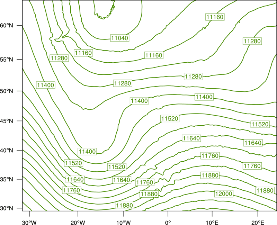Click the 11040 contour label
Viewport: 277px width, 225px height.
click(120, 38)
